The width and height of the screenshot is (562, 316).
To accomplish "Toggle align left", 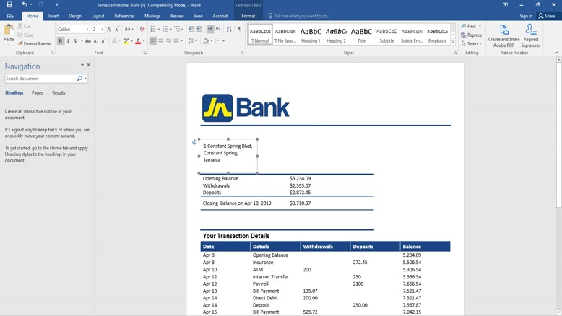I will point(153,41).
